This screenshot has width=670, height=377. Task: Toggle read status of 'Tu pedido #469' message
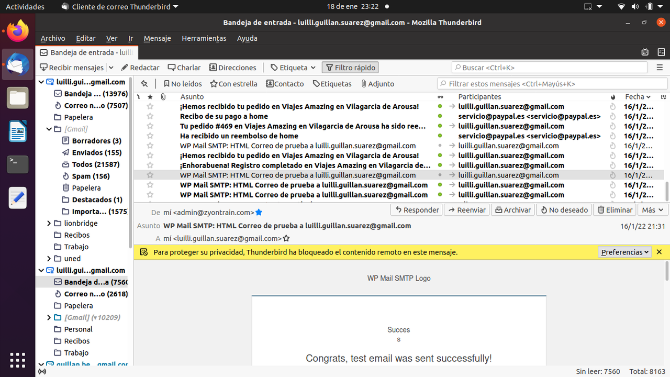[x=440, y=126]
